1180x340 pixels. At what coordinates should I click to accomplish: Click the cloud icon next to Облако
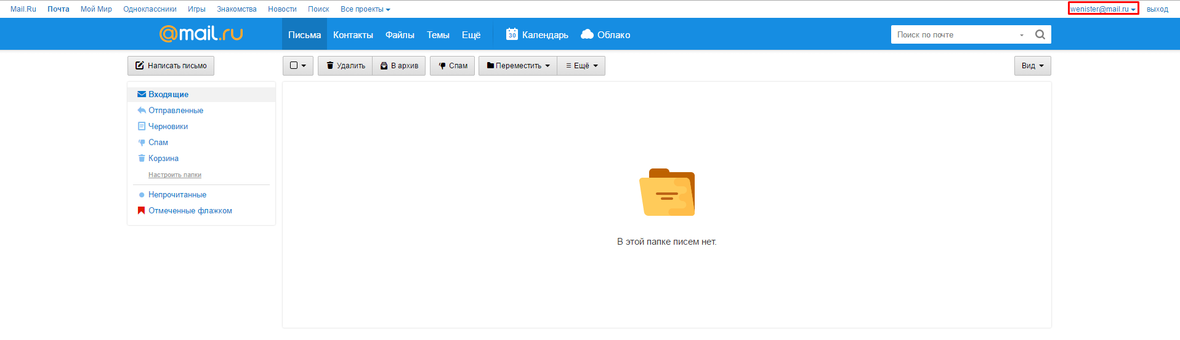(x=587, y=34)
